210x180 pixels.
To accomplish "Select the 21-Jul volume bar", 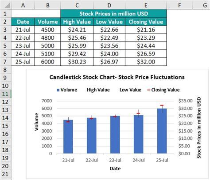I will tap(68, 137).
